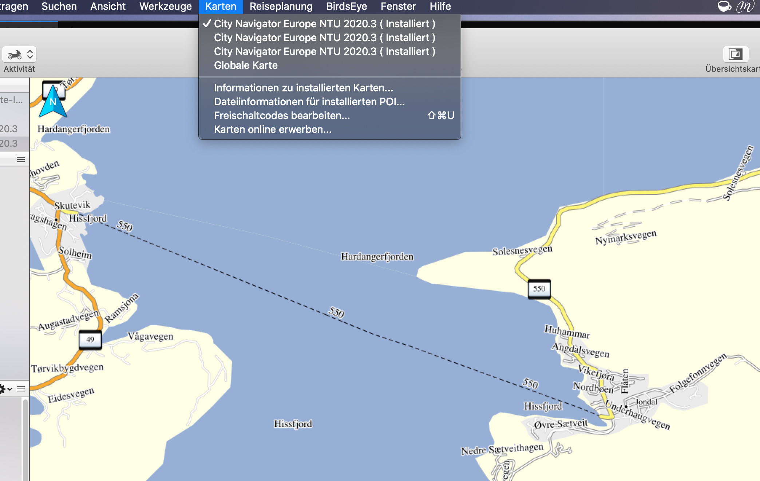
Task: Open the Reiseplanung menu
Action: [281, 6]
